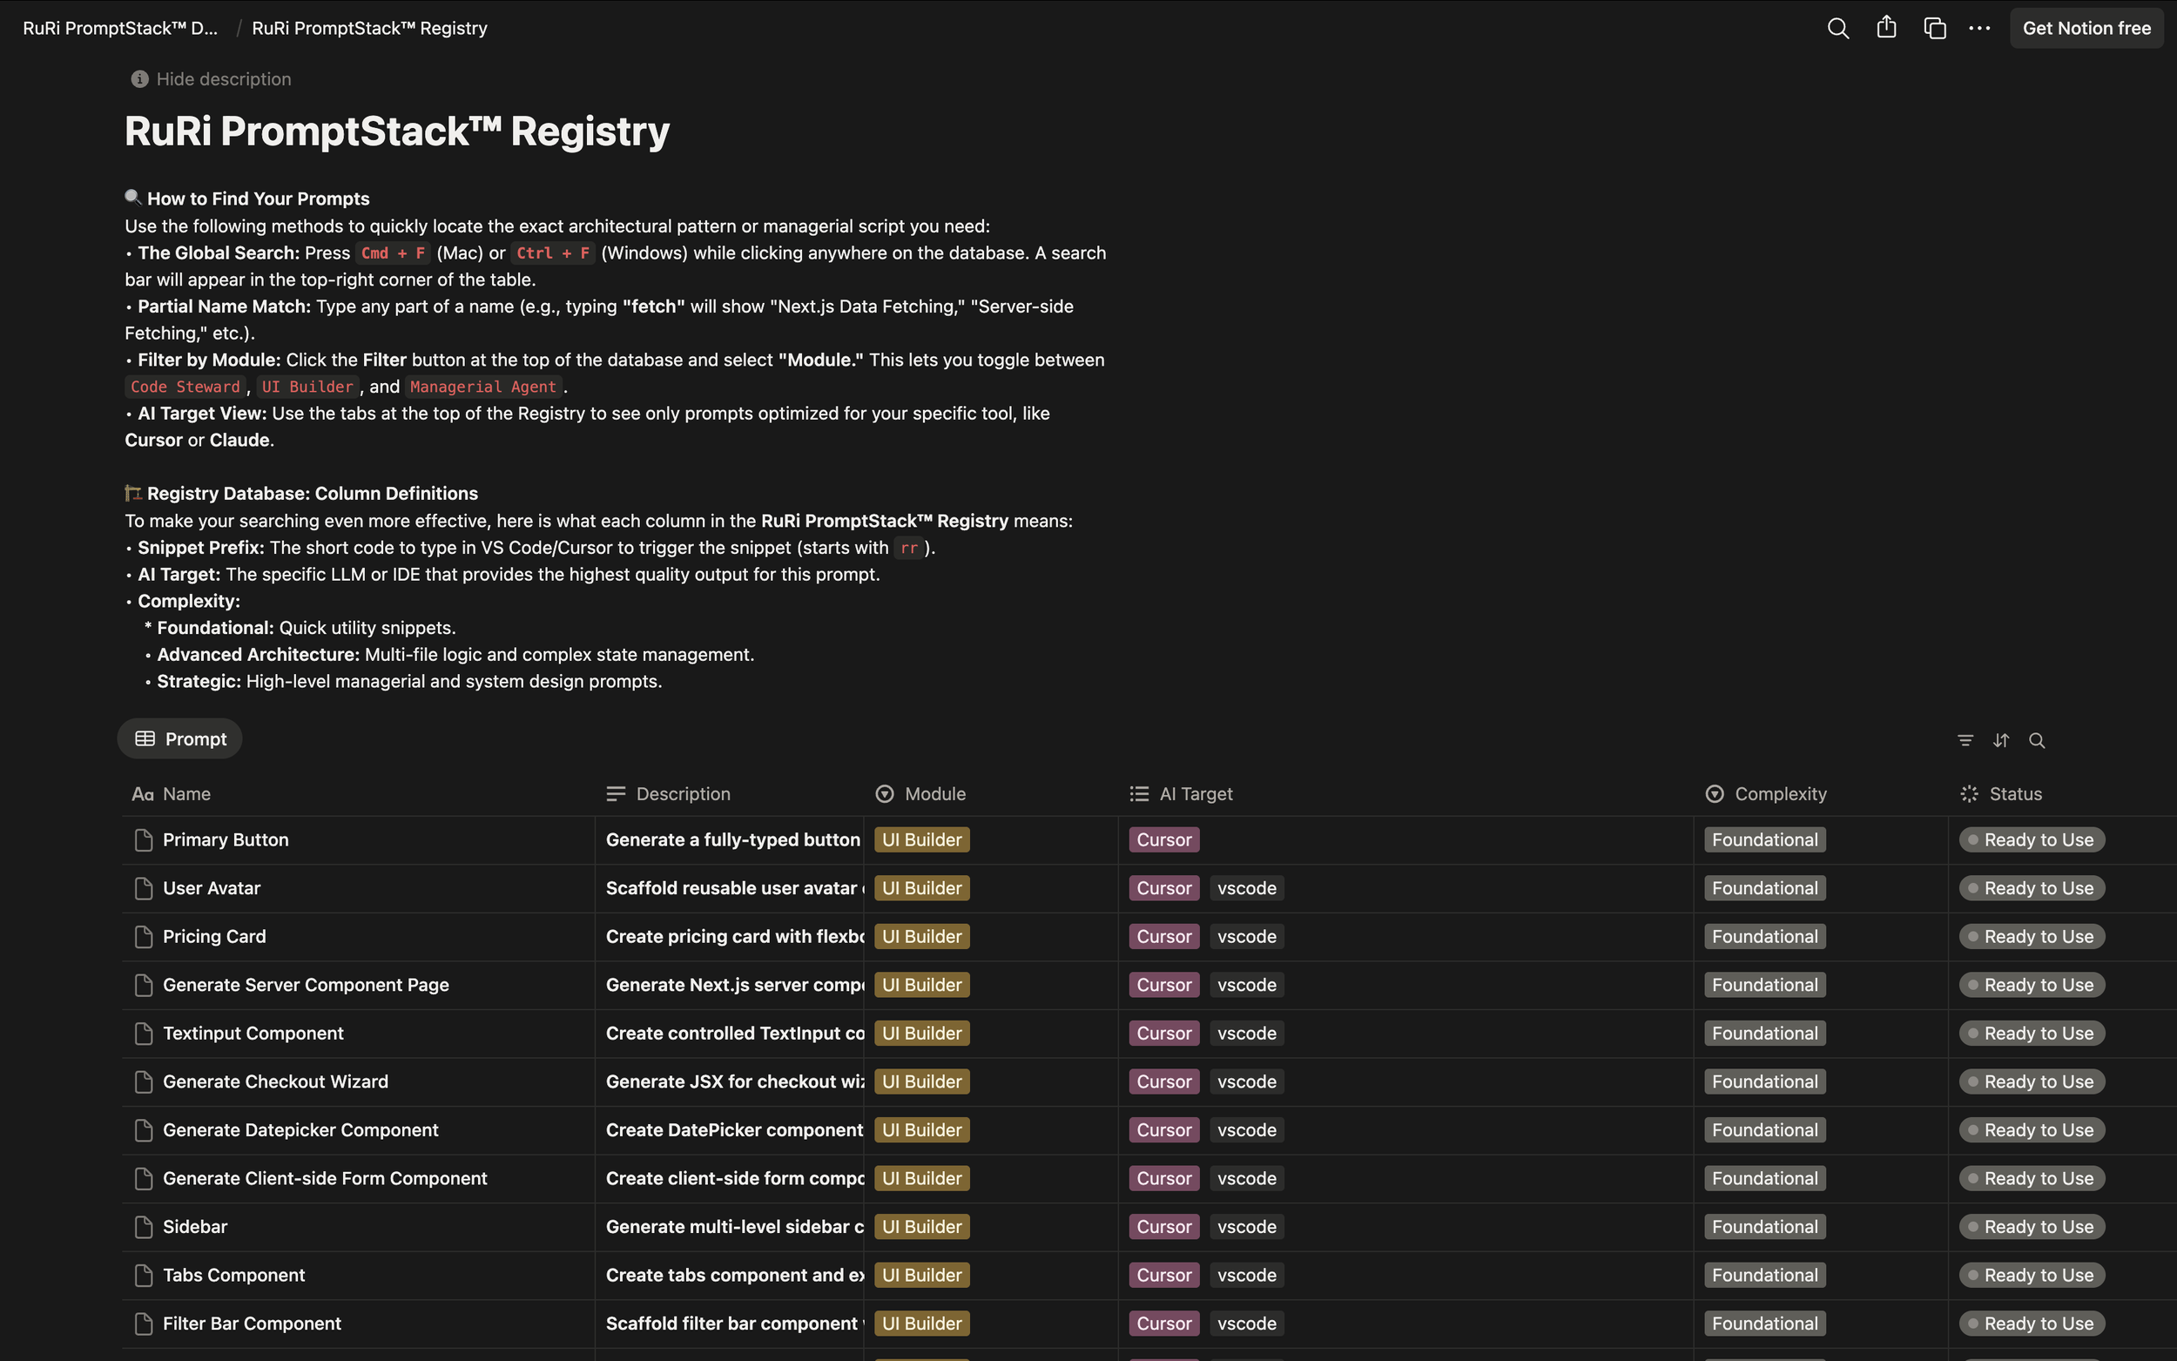
Task: Open Generate Checkout Wizard entry
Action: point(274,1082)
